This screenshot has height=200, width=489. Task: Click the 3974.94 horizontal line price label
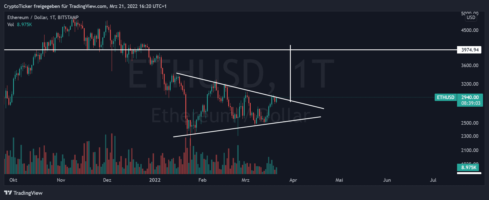pos(470,50)
